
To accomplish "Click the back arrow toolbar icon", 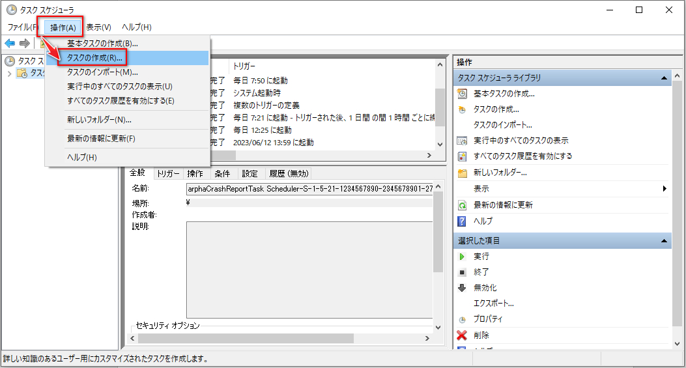I will [10, 44].
